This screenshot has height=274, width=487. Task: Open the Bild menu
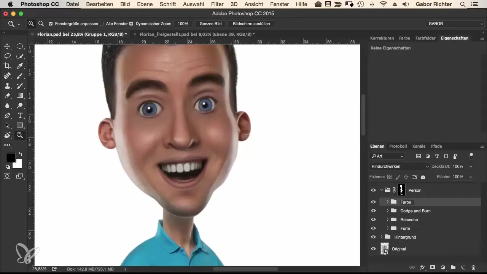click(125, 4)
